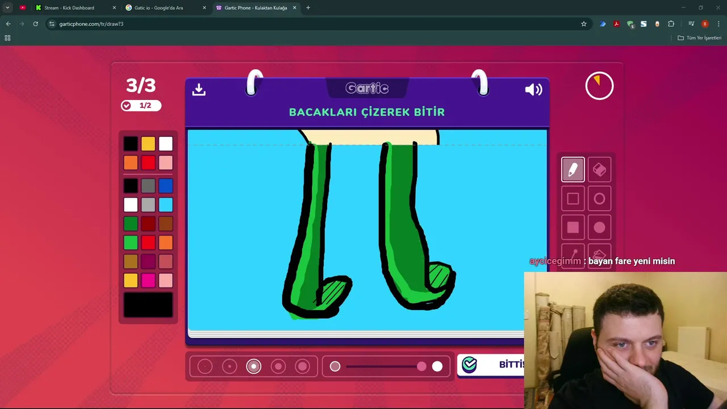Viewport: 727px width, 409px height.
Task: Go back to the previous page
Action: (x=8, y=24)
